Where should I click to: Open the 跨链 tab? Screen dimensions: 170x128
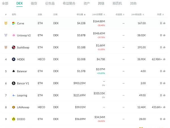click(x=101, y=3)
